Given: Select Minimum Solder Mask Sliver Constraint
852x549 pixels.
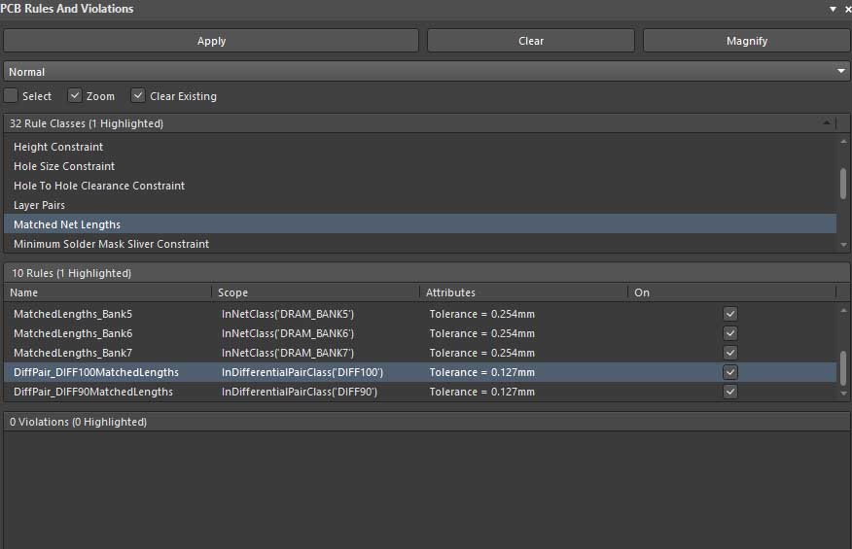Looking at the screenshot, I should [111, 244].
